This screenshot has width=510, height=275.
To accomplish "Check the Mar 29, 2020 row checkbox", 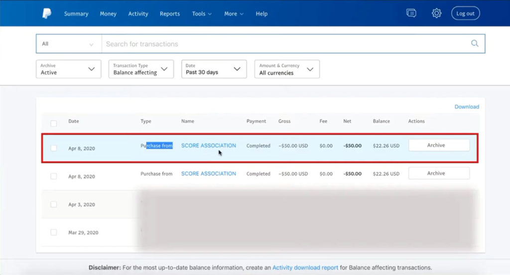I will coord(54,232).
